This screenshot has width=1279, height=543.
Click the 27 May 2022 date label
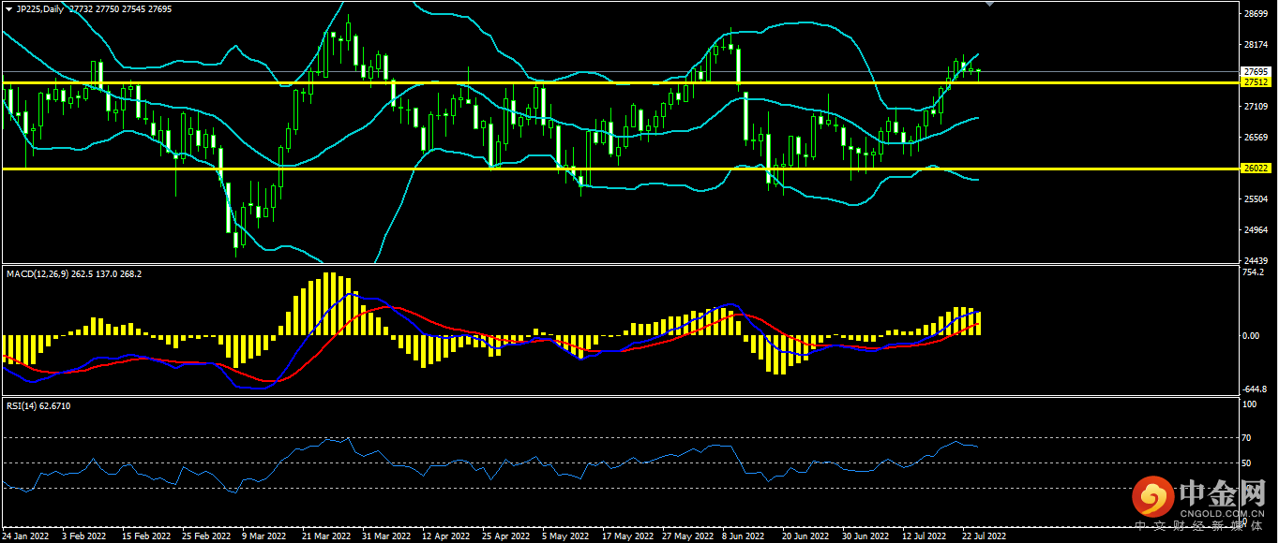point(687,536)
